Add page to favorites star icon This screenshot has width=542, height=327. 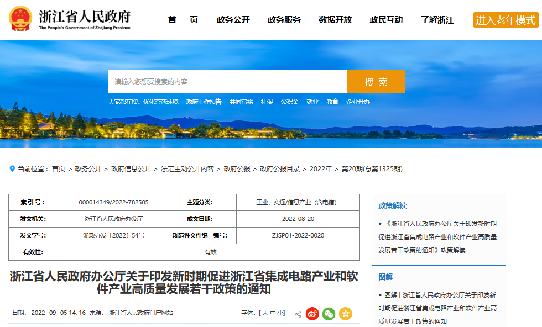tap(345, 314)
